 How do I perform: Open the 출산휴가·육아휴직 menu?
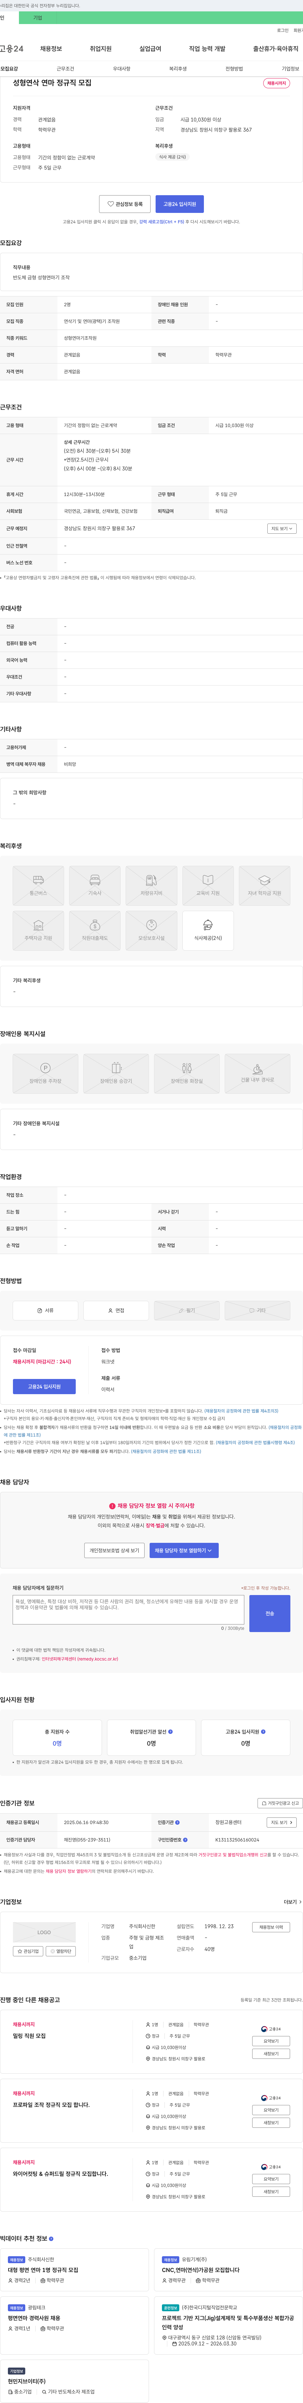[x=276, y=48]
